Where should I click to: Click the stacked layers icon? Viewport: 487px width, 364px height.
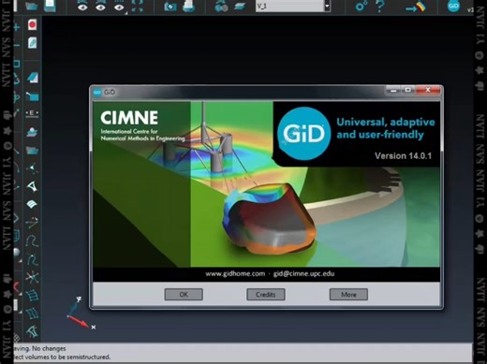tap(240, 7)
